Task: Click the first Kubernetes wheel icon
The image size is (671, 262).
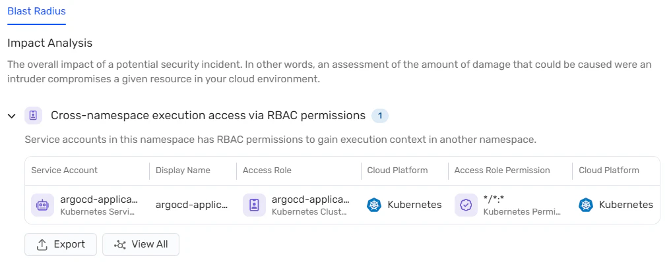Action: coord(374,205)
